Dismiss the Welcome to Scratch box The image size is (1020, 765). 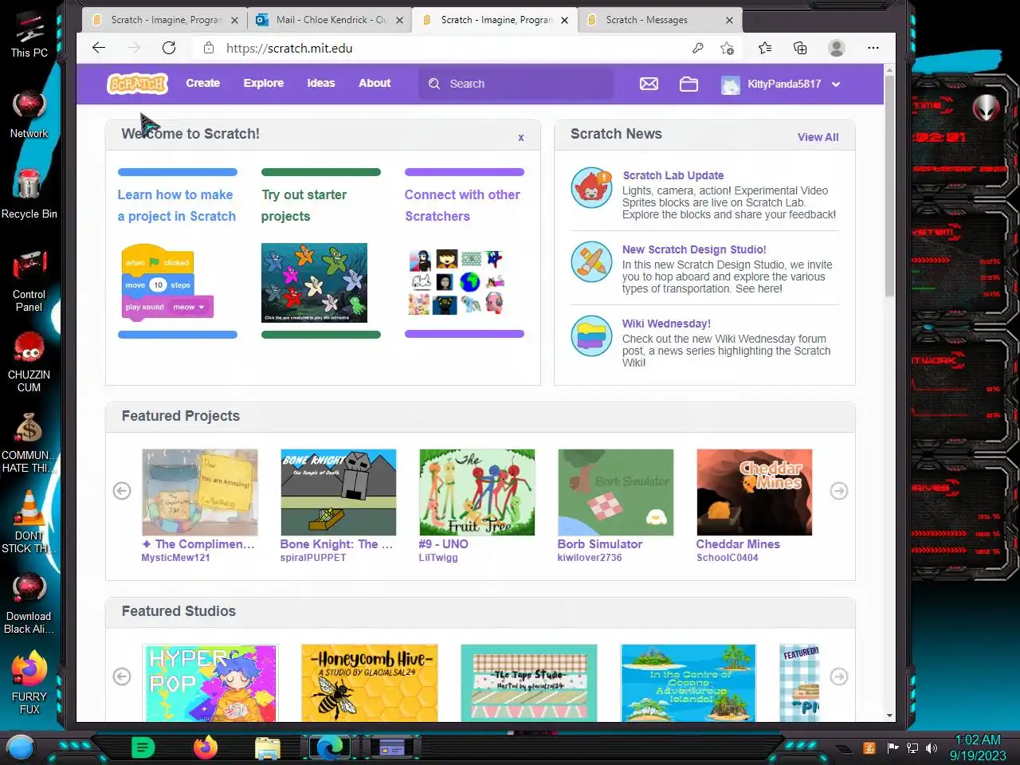tap(521, 138)
